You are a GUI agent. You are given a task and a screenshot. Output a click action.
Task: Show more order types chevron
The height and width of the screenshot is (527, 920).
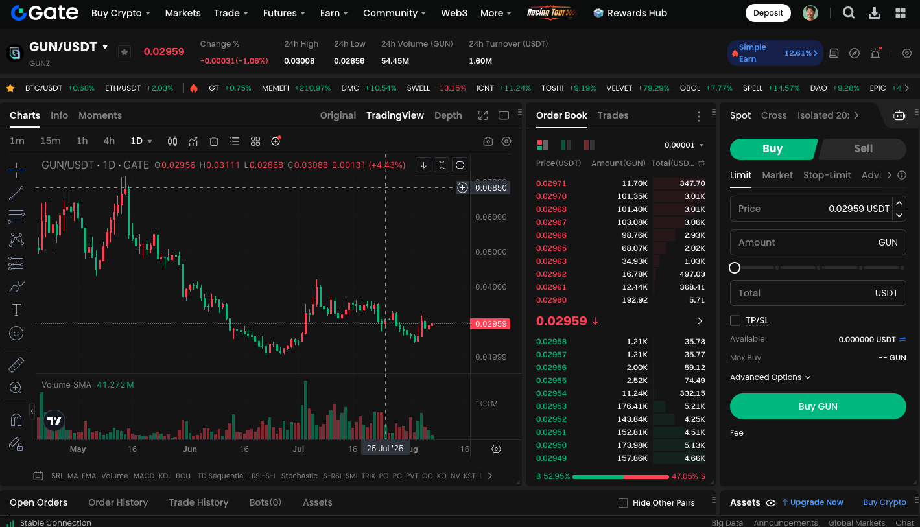pos(889,175)
